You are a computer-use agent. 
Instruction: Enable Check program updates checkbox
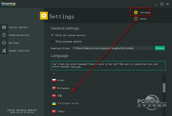click(x=52, y=41)
